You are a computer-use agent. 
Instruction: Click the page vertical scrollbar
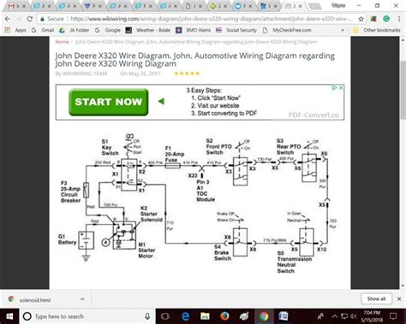(x=403, y=90)
